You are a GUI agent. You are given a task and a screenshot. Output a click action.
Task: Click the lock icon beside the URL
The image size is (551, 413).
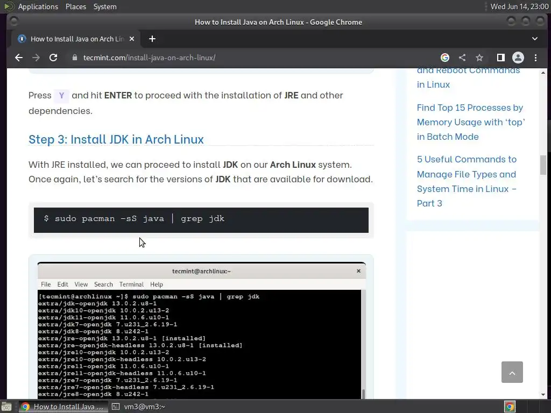coord(74,58)
